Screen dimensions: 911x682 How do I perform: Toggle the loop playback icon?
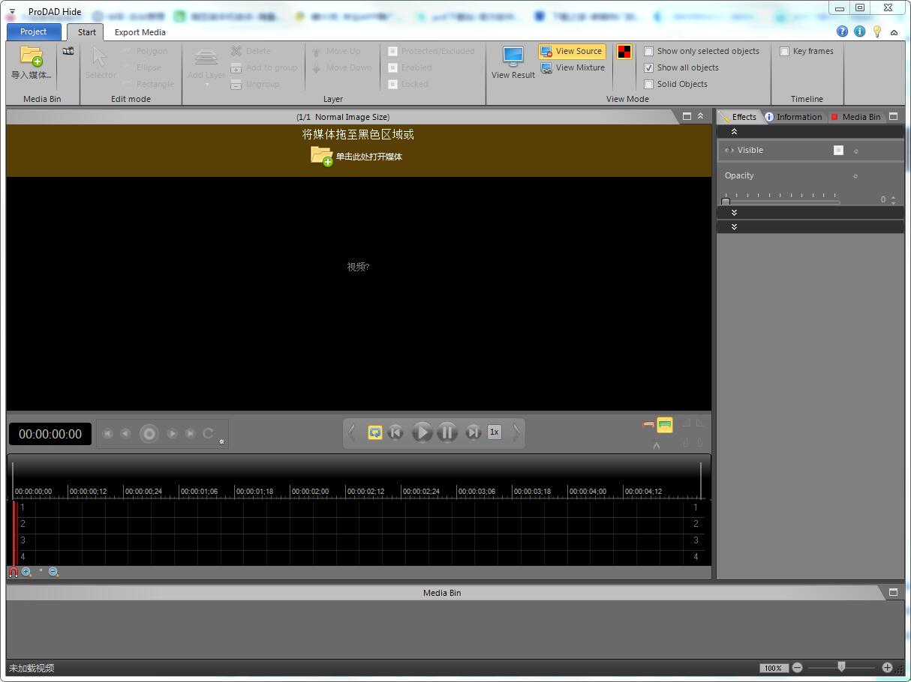pos(375,432)
